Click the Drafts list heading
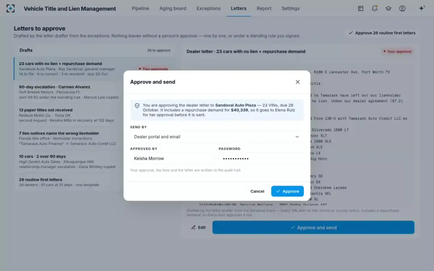434x271 pixels. (26, 50)
